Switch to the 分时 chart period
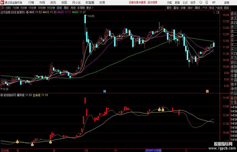Image resolution: width=237 pixels, height=152 pixels. tap(8, 8)
